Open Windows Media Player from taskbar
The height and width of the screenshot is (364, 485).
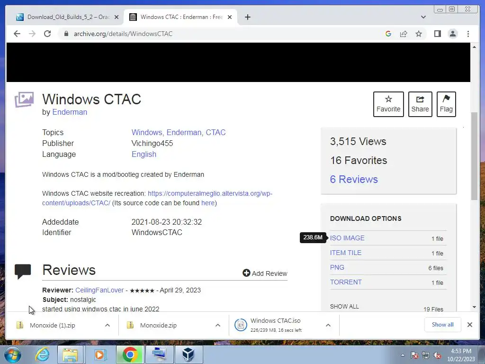pos(99,355)
